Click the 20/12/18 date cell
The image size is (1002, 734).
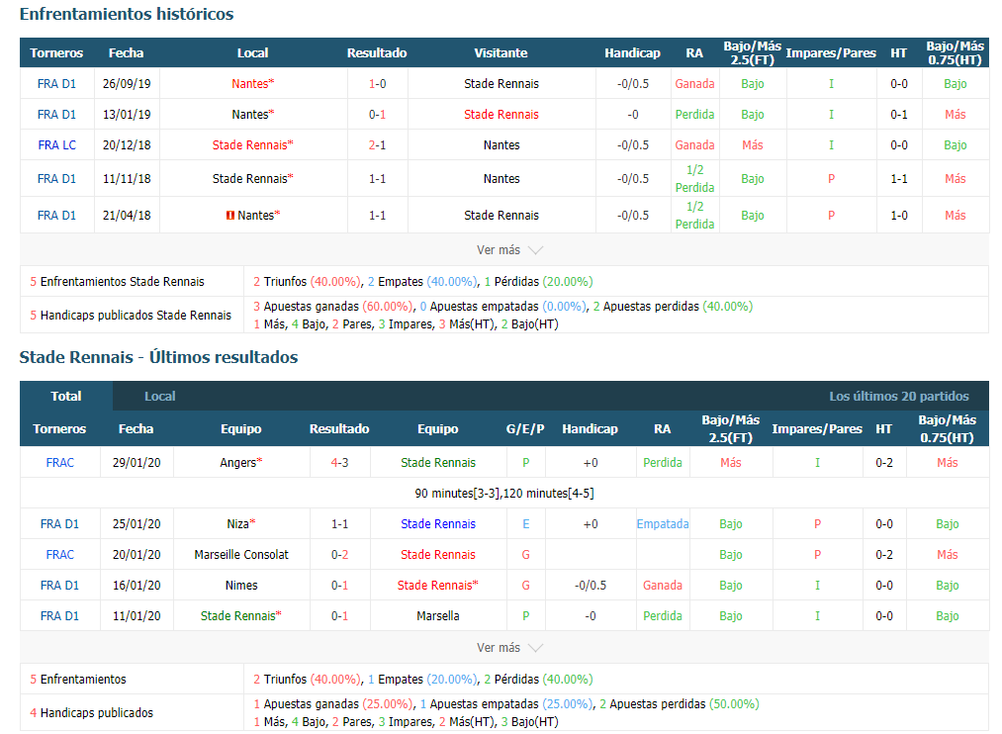tap(128, 145)
